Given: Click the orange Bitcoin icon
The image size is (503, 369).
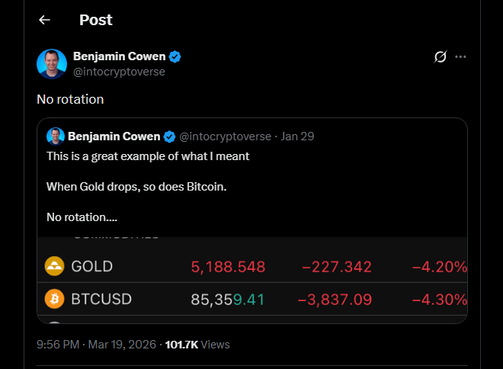Looking at the screenshot, I should click(x=55, y=299).
